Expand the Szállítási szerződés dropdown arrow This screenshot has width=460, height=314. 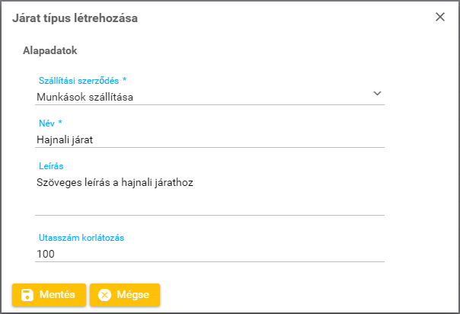point(377,93)
